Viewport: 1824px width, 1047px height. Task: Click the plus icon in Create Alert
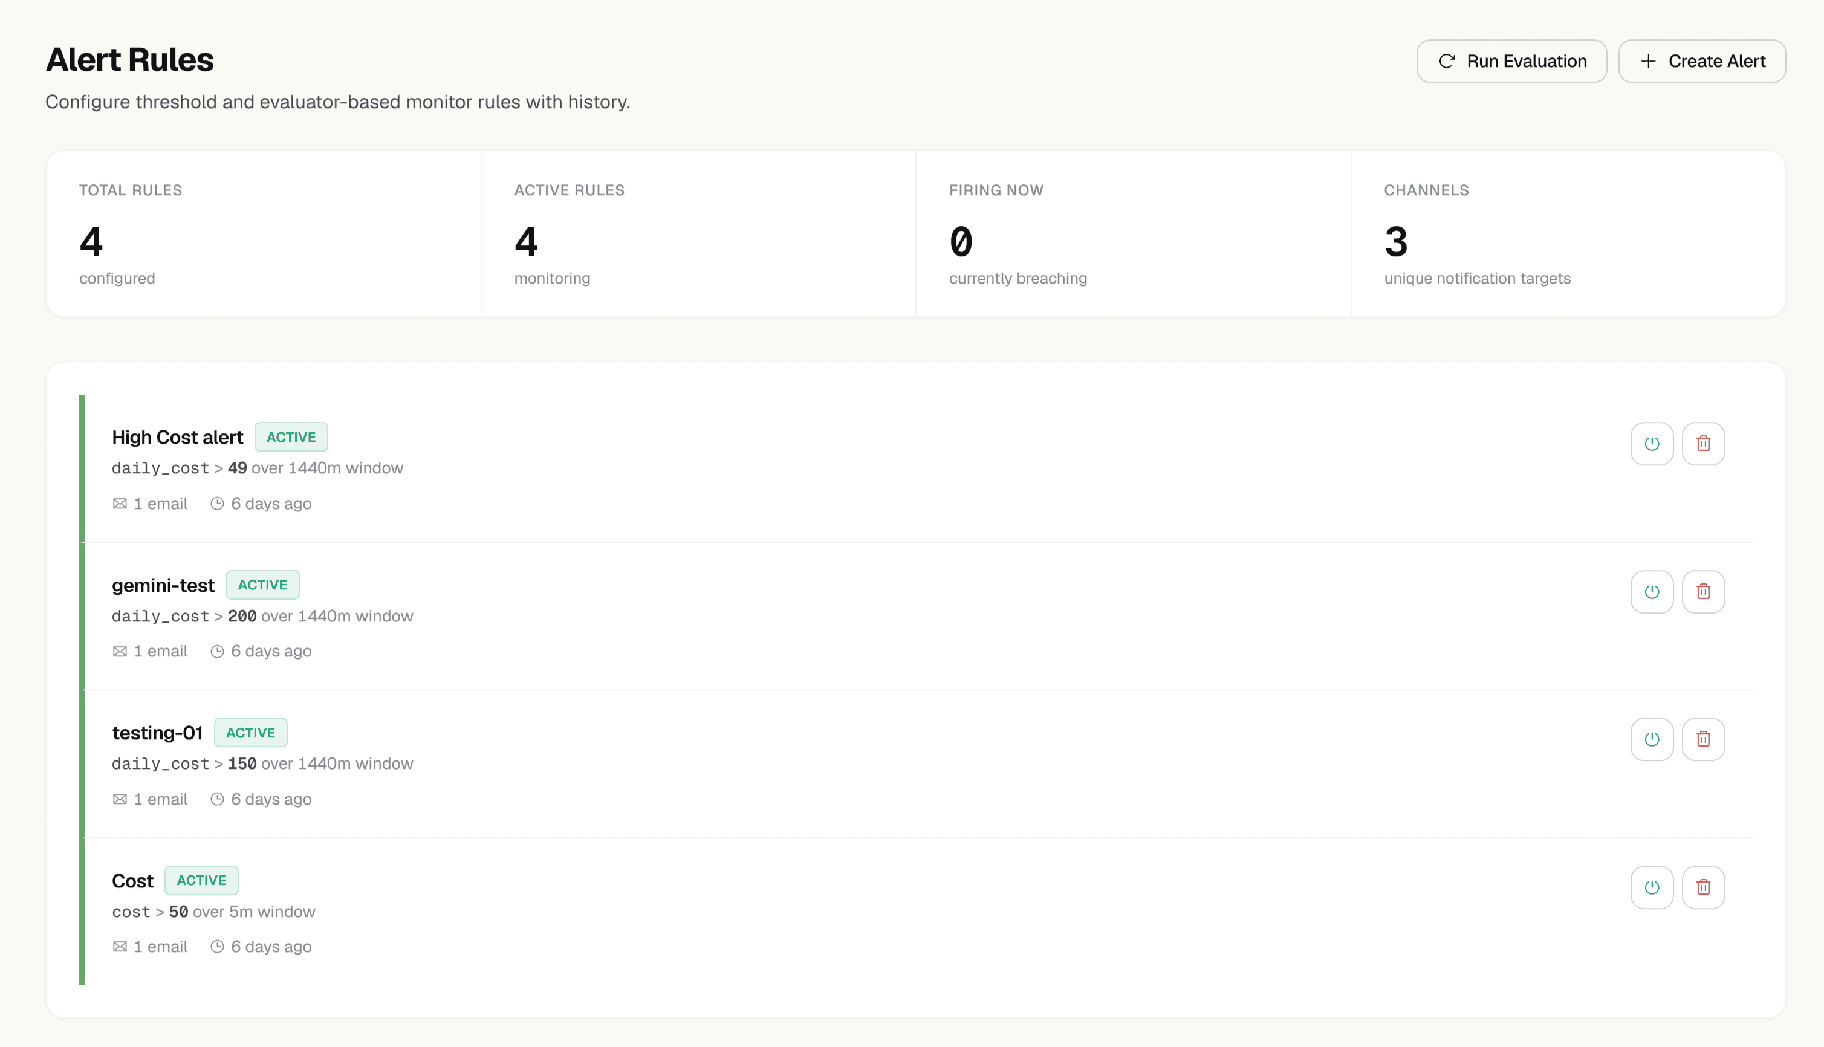click(x=1648, y=61)
